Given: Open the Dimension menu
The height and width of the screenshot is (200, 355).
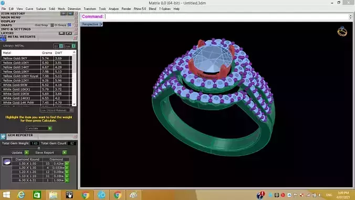Looking at the screenshot, I should pos(74,9).
